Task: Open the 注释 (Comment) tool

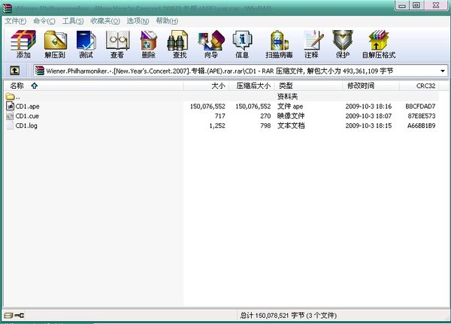Action: pyautogui.click(x=313, y=44)
